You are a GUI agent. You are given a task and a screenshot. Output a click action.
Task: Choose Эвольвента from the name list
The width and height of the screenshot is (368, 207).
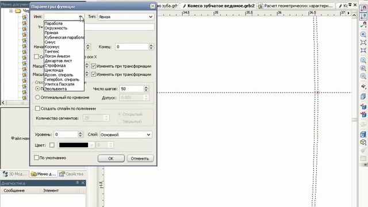tap(56, 89)
